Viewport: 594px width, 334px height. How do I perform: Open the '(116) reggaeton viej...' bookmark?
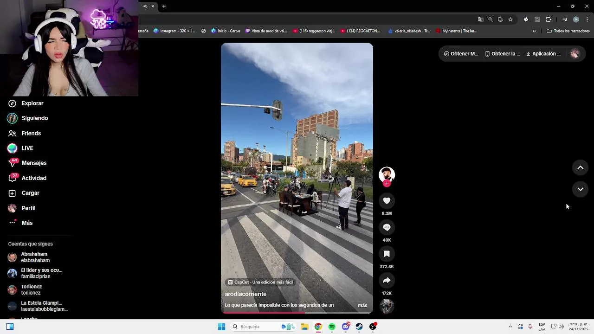[x=314, y=31]
